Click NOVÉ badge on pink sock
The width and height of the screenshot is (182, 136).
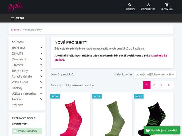55,96
